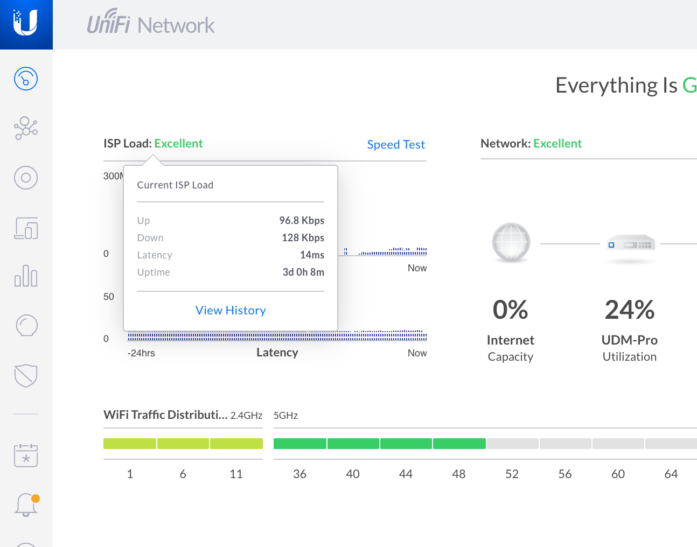This screenshot has height=547, width=697.
Task: Click the UniFi logo icon
Action: coord(26,24)
